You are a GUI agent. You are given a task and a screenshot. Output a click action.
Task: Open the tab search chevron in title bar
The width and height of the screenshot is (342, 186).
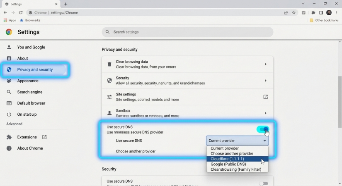pyautogui.click(x=303, y=4)
